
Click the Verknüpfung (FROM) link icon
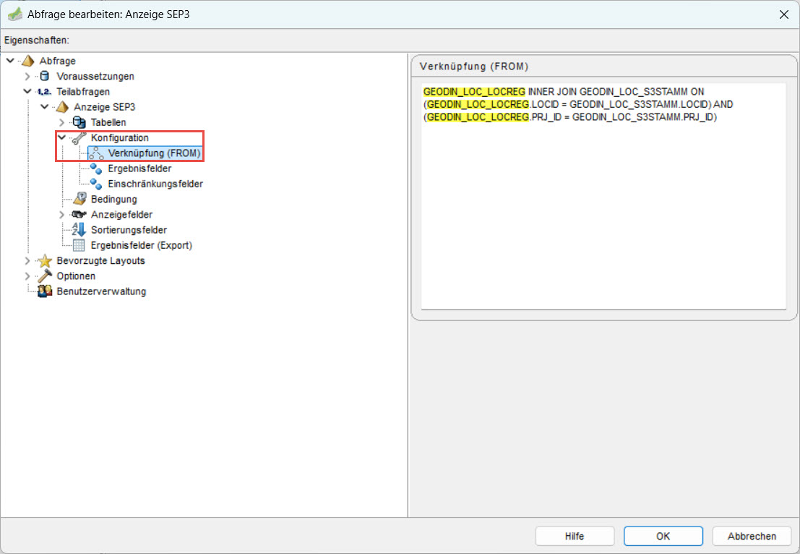click(x=96, y=153)
